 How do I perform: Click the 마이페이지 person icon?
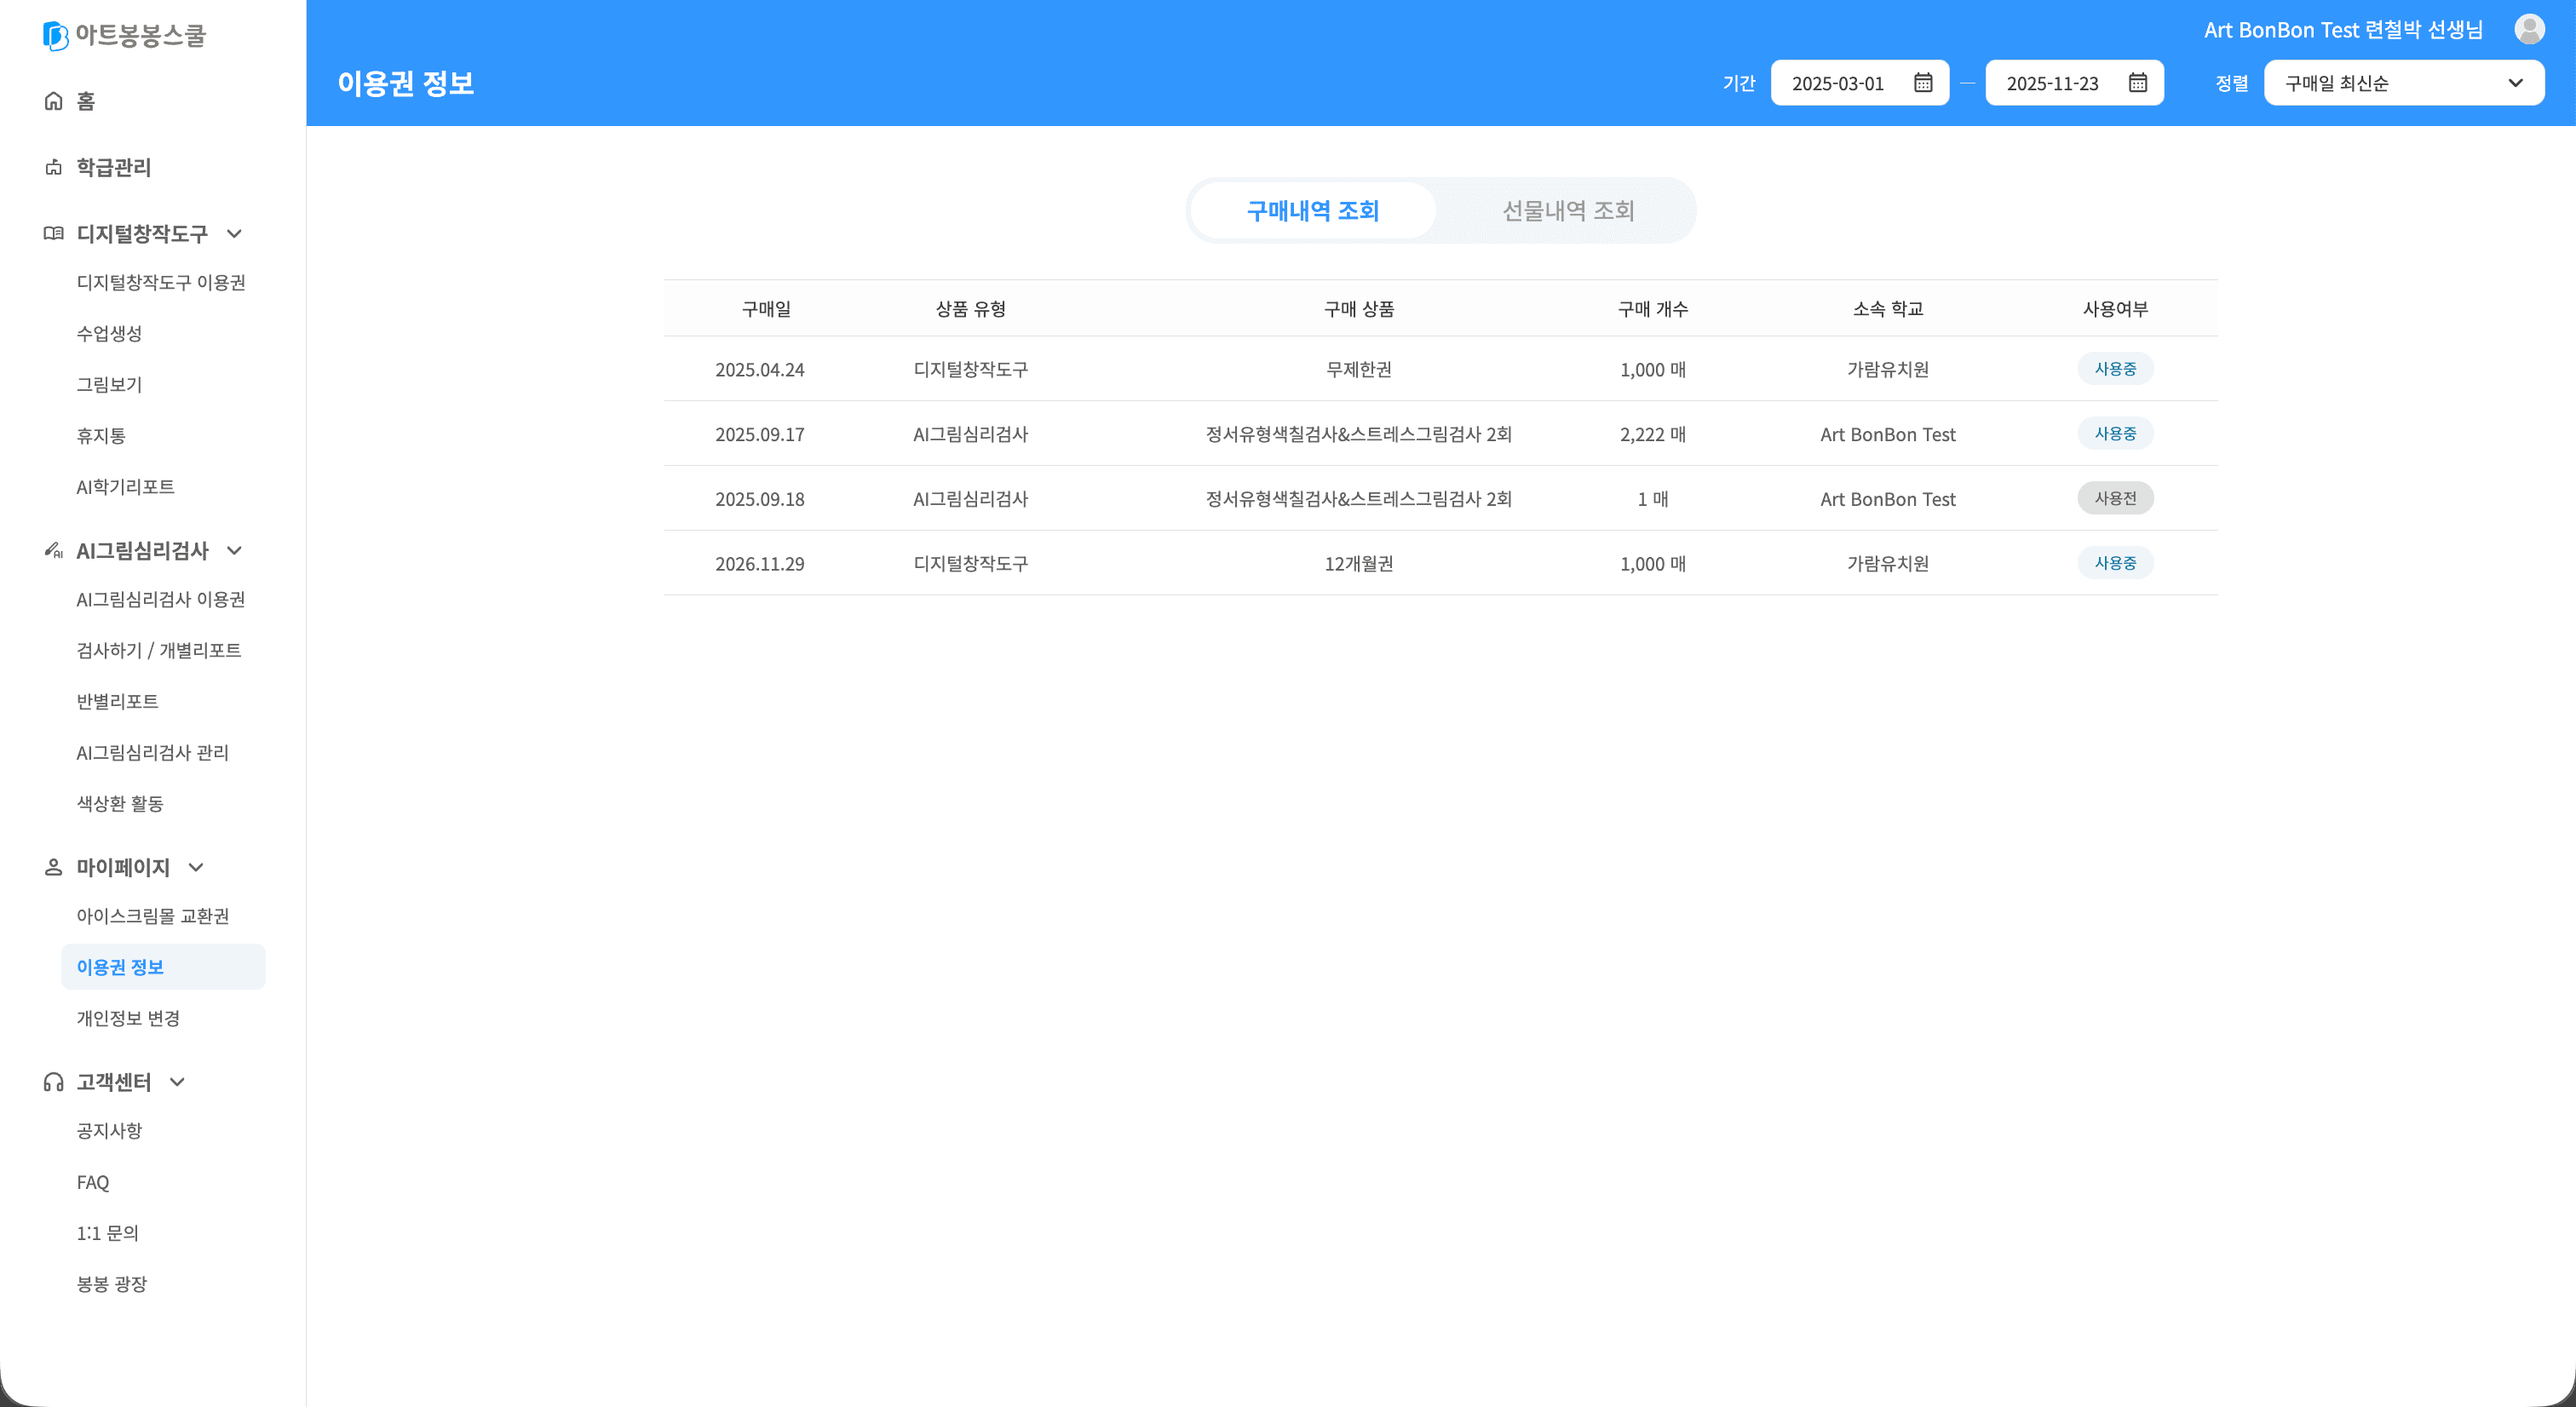[x=54, y=867]
